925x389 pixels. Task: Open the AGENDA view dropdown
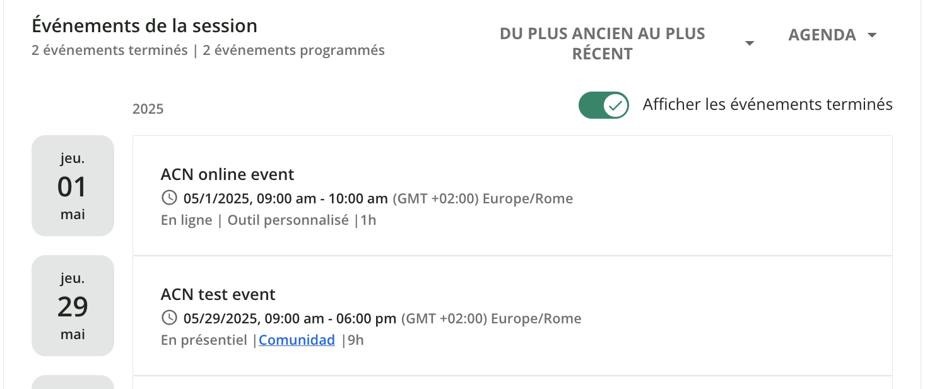pyautogui.click(x=822, y=35)
